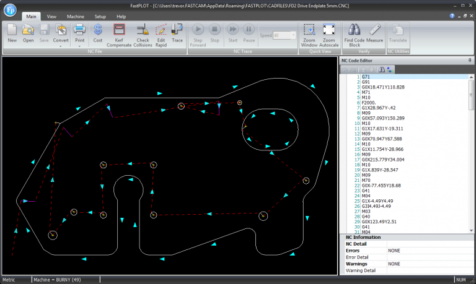Image resolution: width=476 pixels, height=284 pixels.
Task: Run Check Collisions tool
Action: tap(142, 32)
